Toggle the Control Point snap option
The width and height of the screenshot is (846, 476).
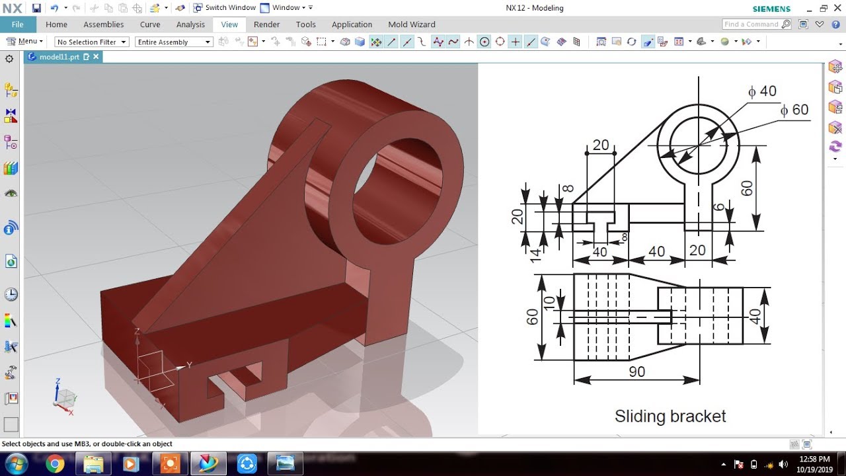coord(422,42)
